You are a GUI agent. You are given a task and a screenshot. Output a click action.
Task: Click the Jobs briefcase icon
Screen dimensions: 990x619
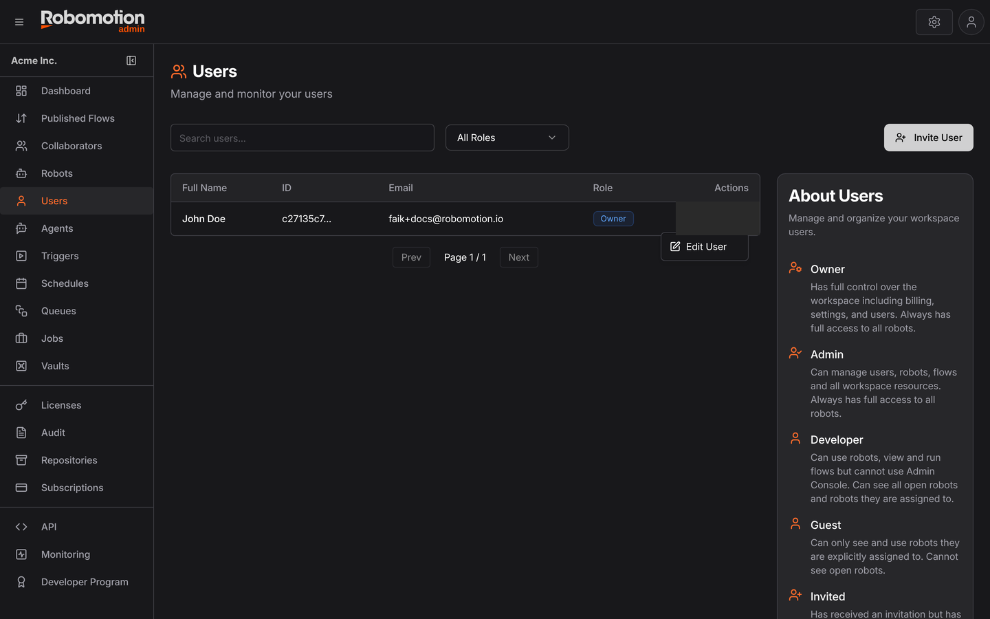[21, 338]
